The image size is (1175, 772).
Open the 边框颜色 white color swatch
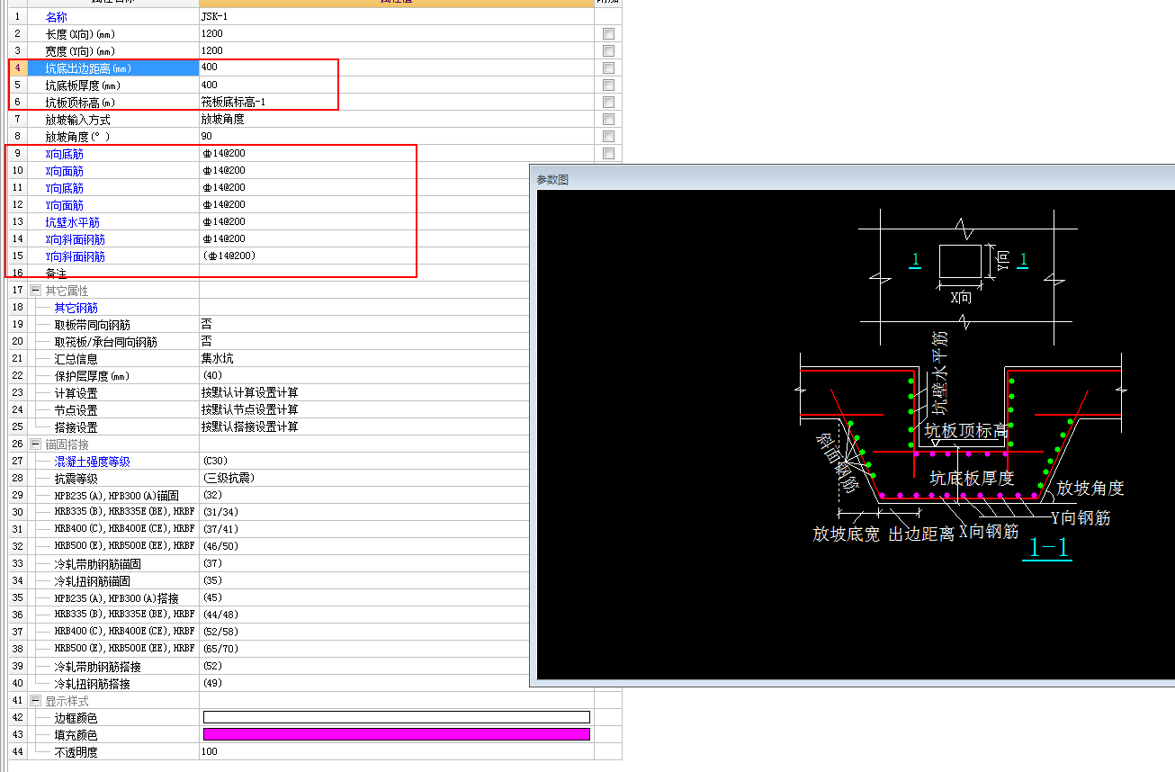[x=397, y=717]
